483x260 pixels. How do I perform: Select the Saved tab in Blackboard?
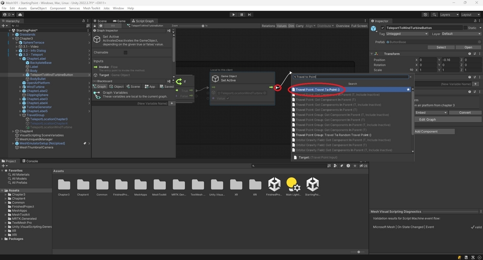[x=167, y=86]
